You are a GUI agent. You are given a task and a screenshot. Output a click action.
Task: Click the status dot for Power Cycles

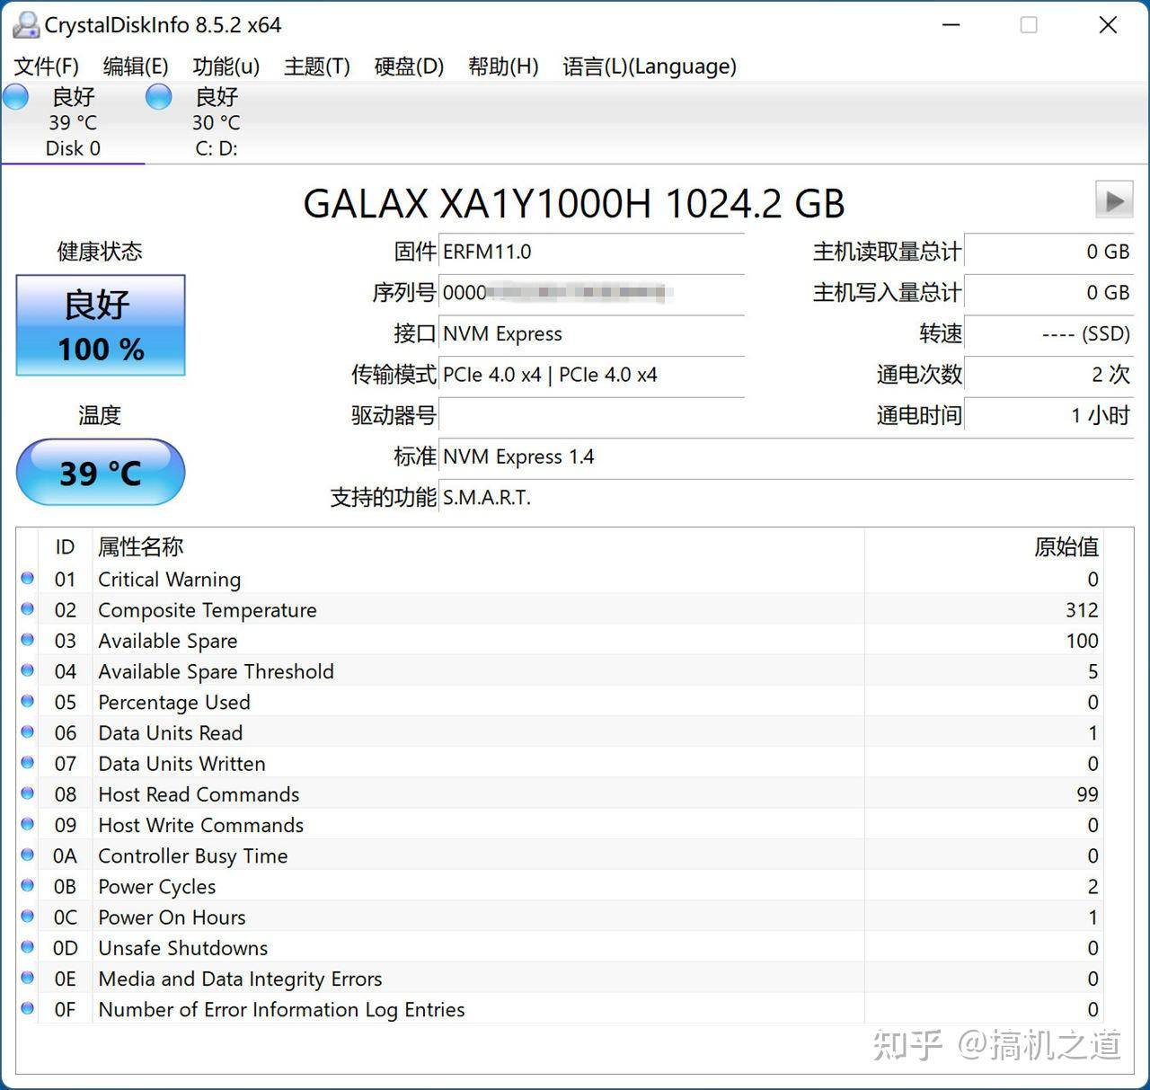pyautogui.click(x=28, y=885)
